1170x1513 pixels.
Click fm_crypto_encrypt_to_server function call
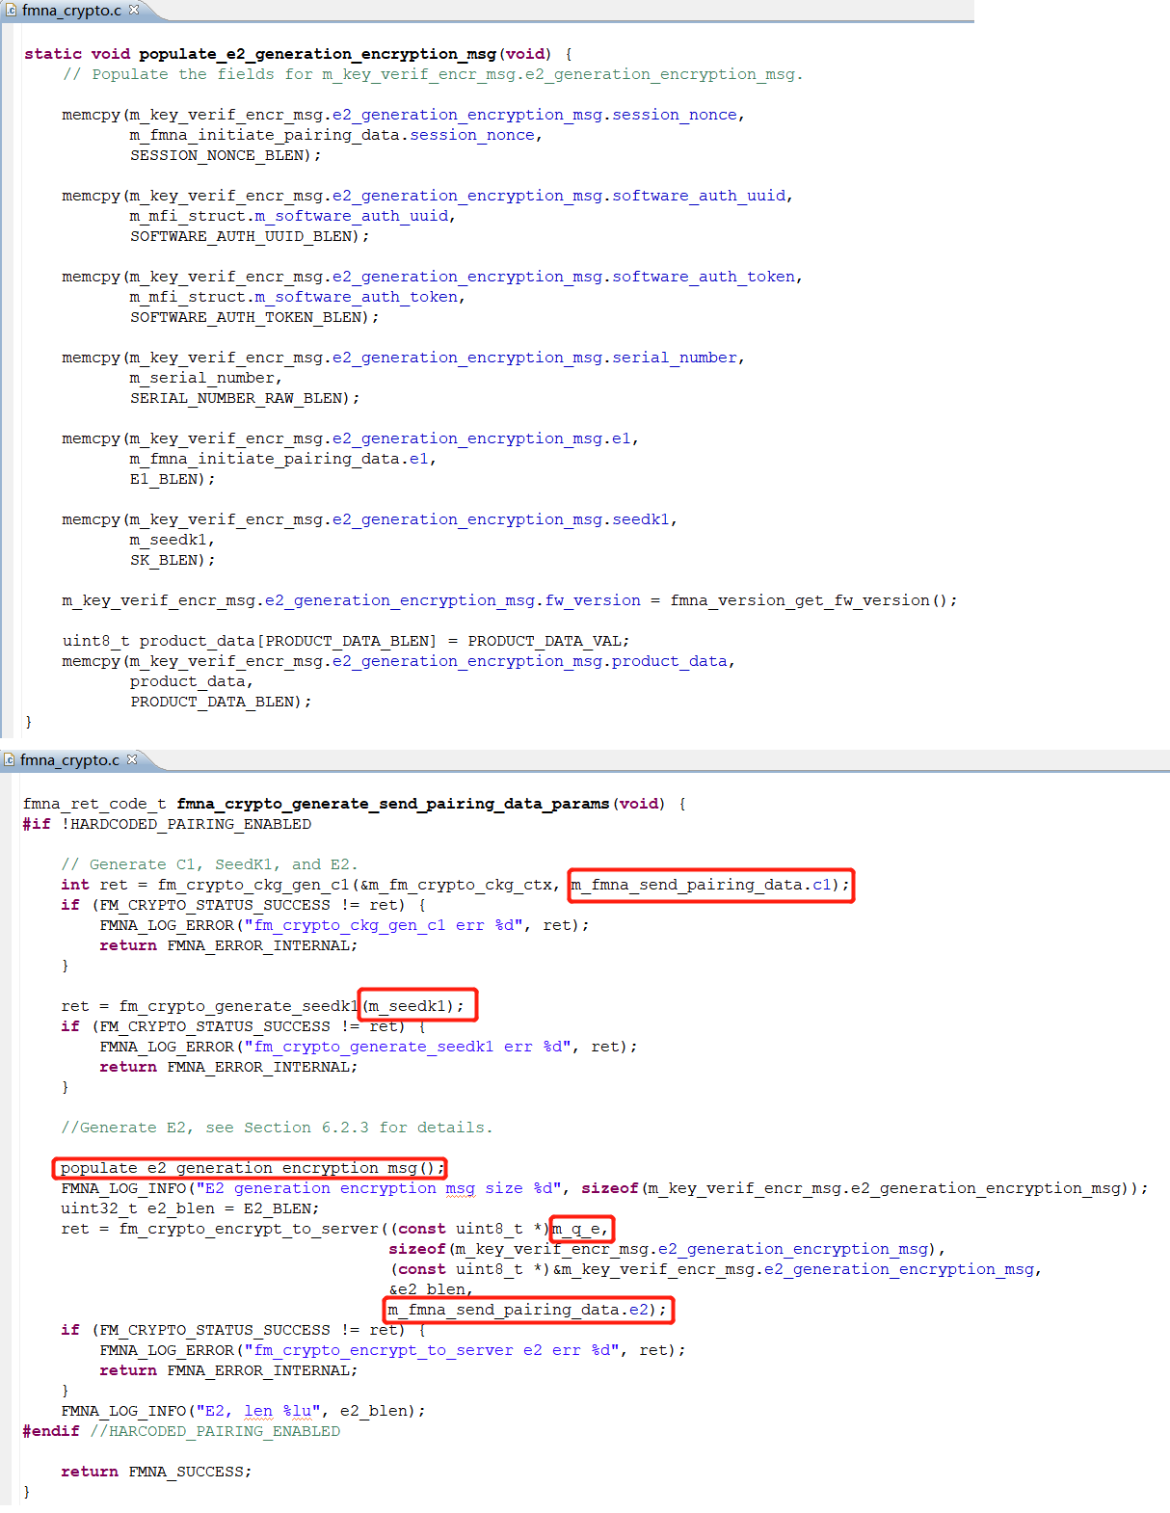pyautogui.click(x=249, y=1229)
